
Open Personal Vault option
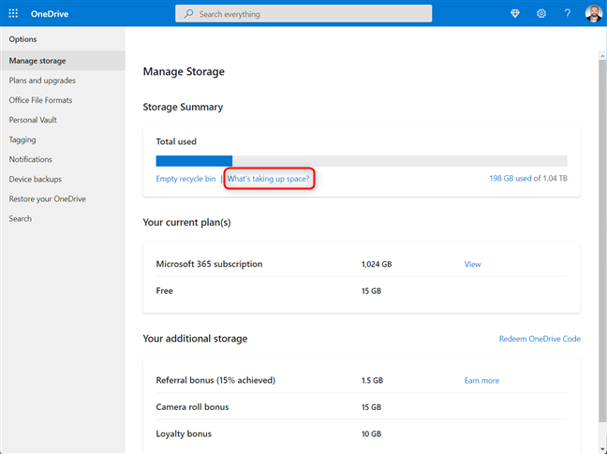(x=33, y=120)
